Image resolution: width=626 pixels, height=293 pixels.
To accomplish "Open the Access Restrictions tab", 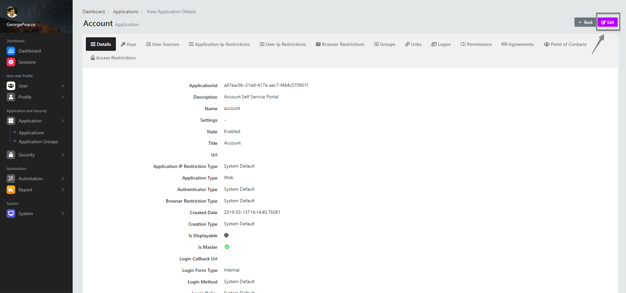I will tap(113, 58).
